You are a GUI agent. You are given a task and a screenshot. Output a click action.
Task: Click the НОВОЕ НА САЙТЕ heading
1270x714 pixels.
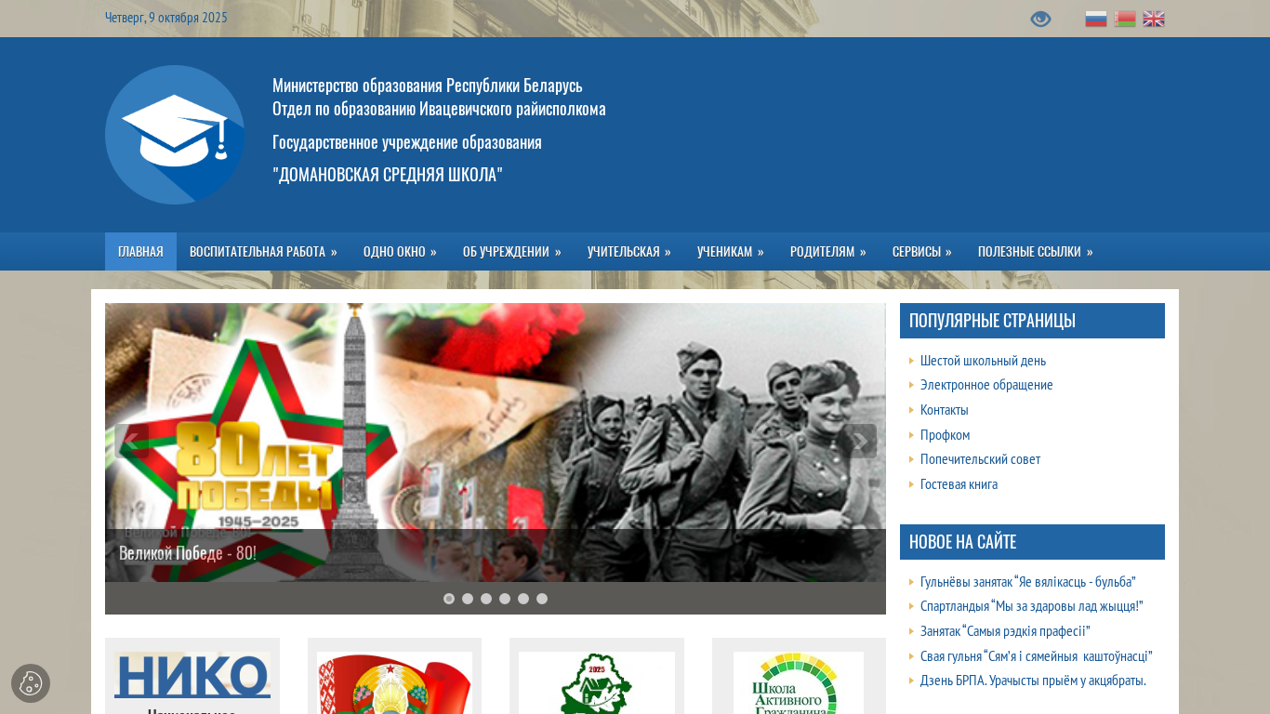tap(962, 542)
